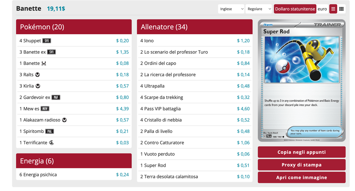The width and height of the screenshot is (355, 191).
Task: Select the 4 Iono row
Action: point(195,41)
